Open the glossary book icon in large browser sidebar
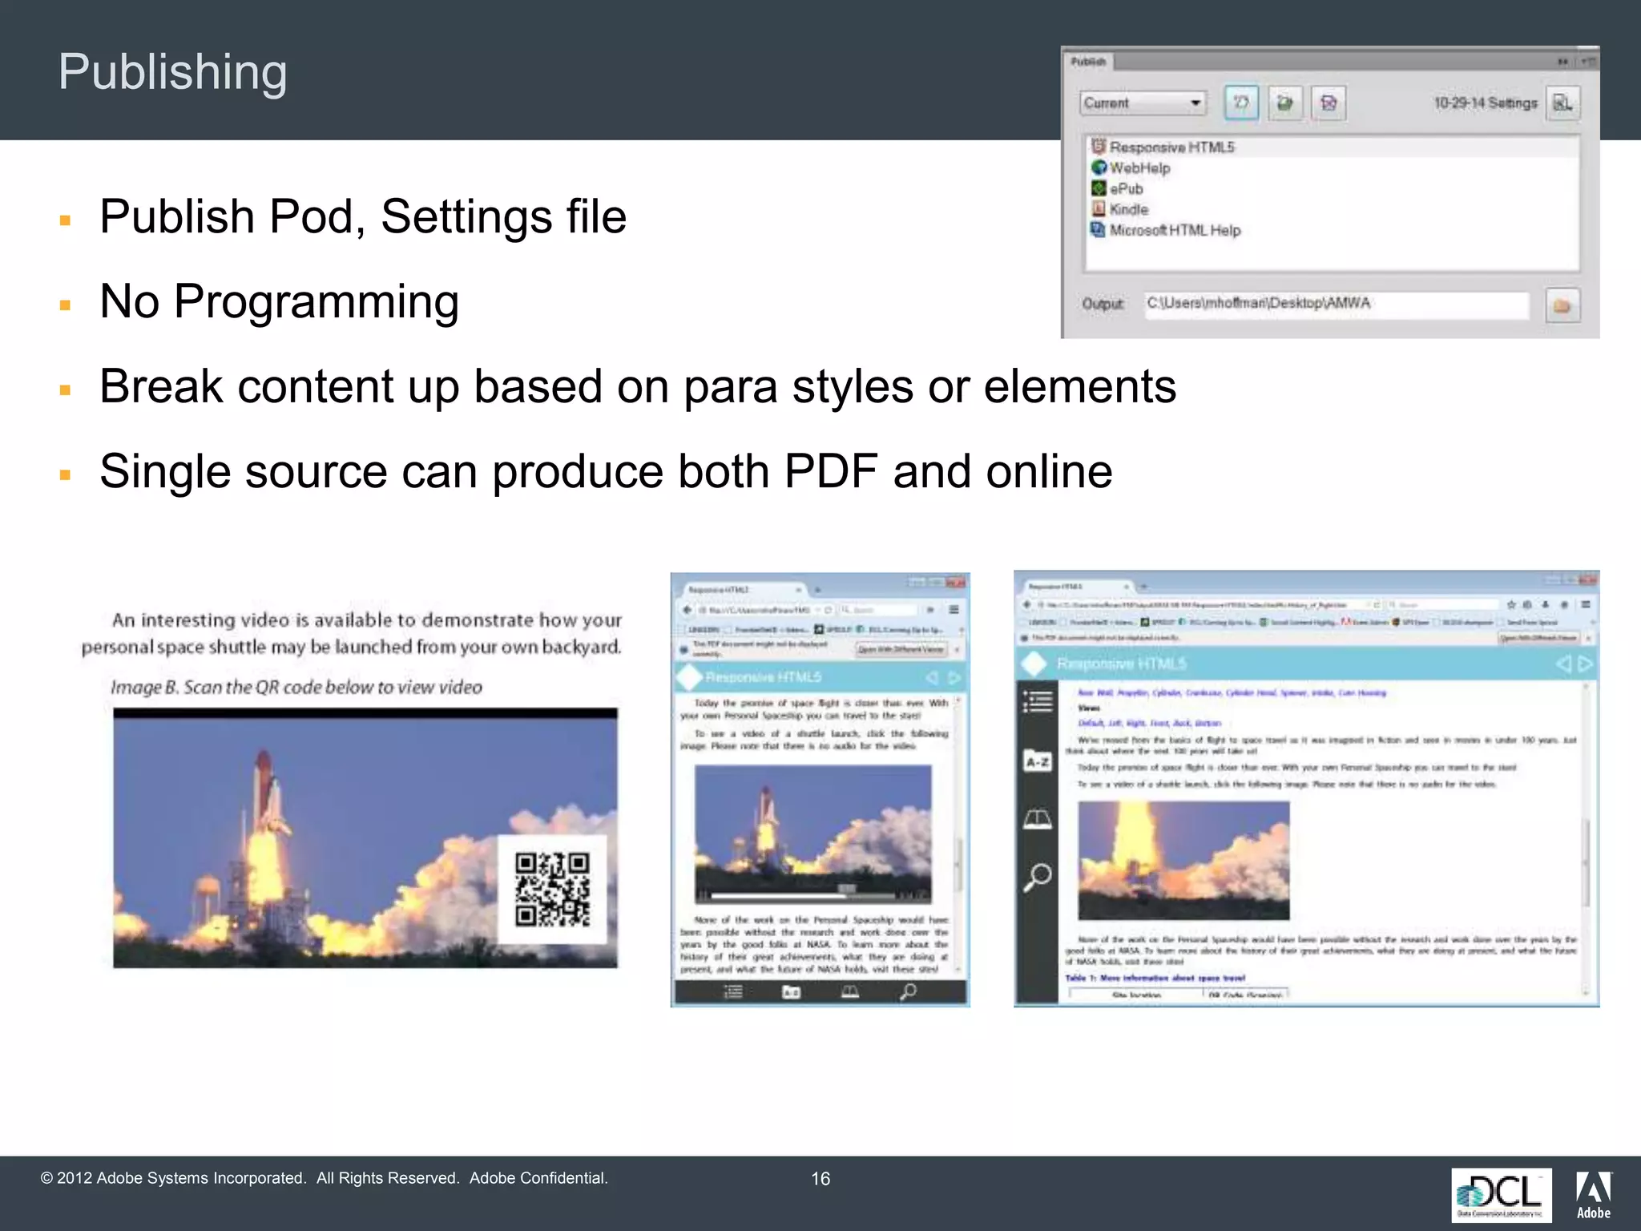 pos(1038,819)
